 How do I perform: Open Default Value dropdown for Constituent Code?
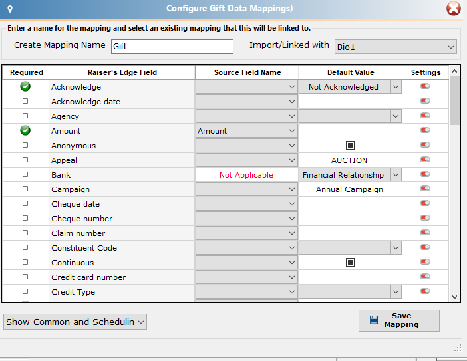pos(350,247)
